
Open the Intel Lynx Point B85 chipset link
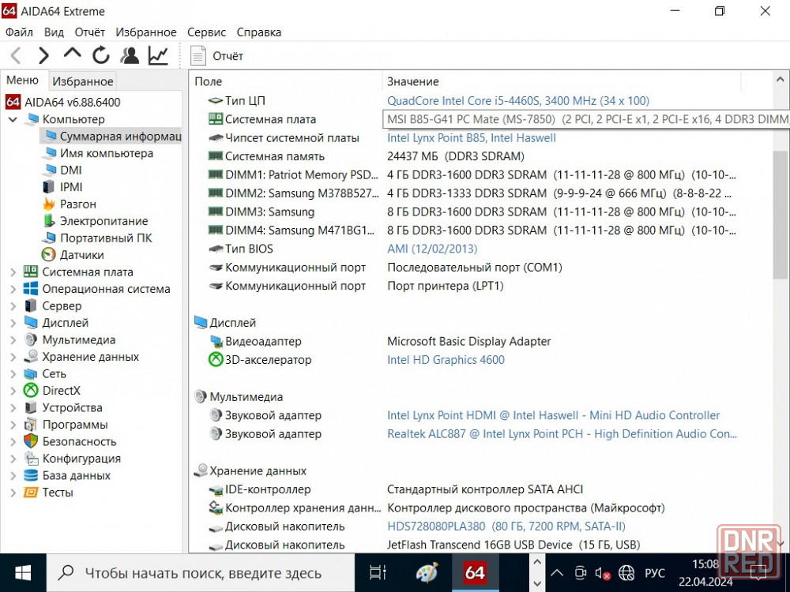pos(471,138)
